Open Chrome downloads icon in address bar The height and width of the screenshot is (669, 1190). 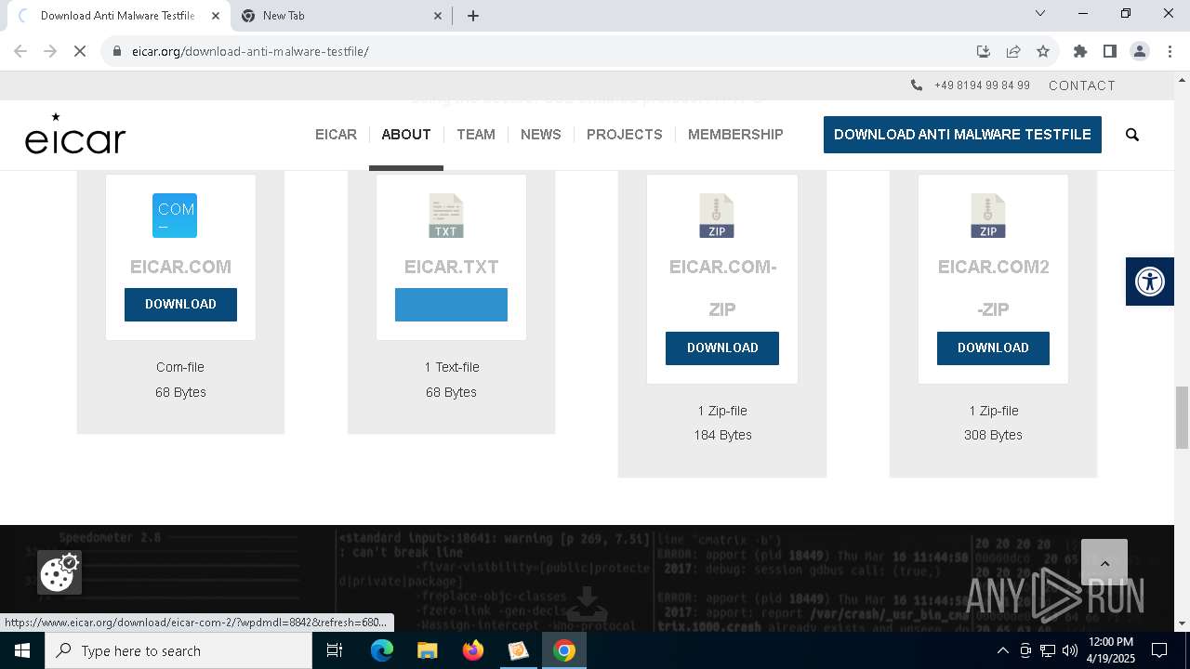click(984, 51)
